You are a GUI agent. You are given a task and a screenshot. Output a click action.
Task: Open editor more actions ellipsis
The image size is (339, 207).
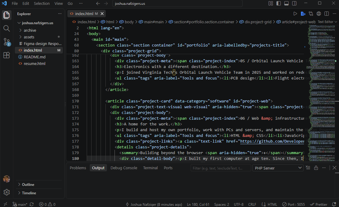tap(334, 14)
